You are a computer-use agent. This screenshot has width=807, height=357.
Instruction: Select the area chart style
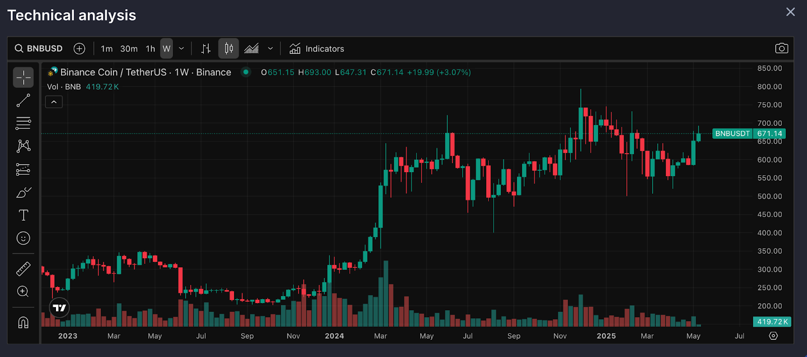click(x=251, y=48)
